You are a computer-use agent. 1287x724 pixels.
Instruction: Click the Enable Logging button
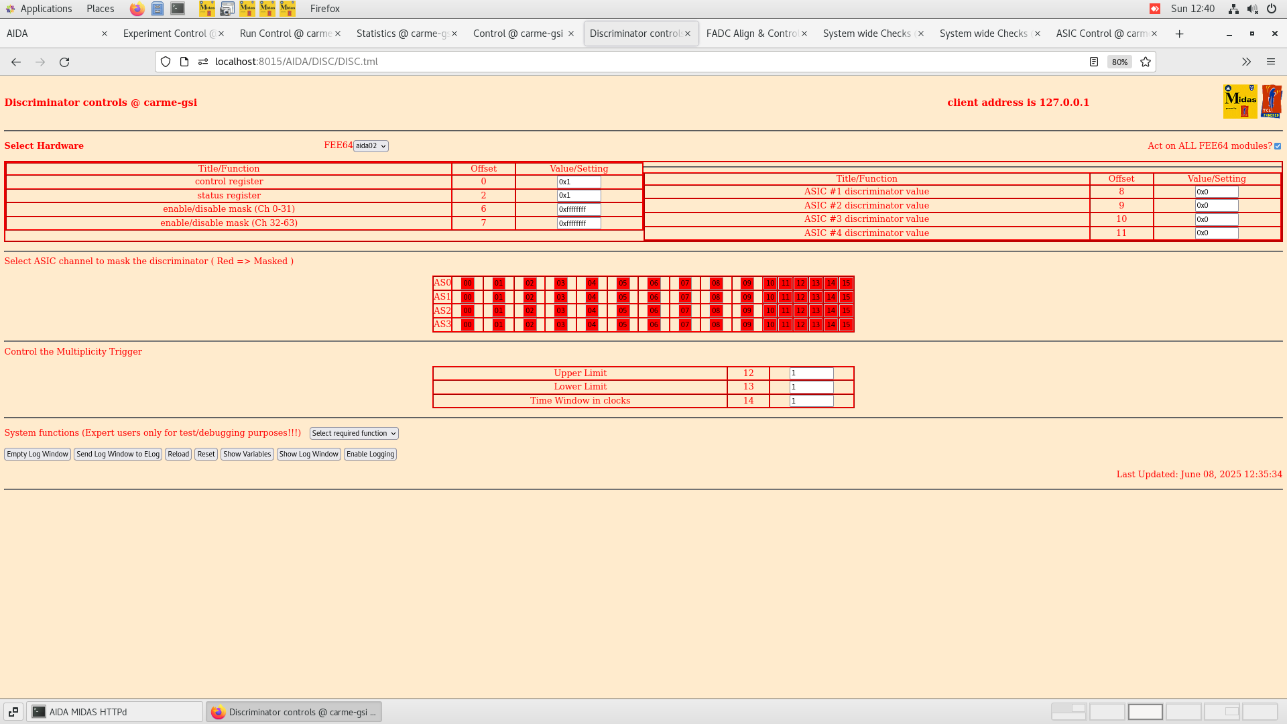(370, 454)
